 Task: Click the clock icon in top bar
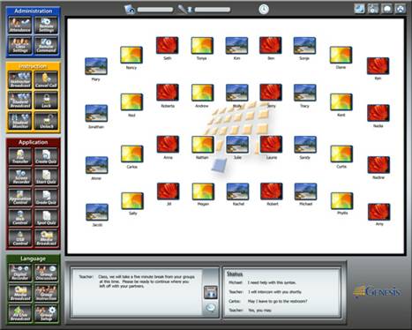[264, 9]
